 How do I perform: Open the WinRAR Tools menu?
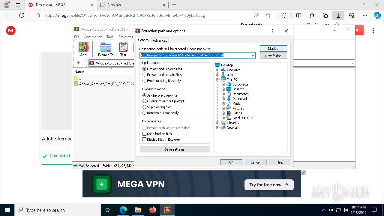tap(110, 37)
